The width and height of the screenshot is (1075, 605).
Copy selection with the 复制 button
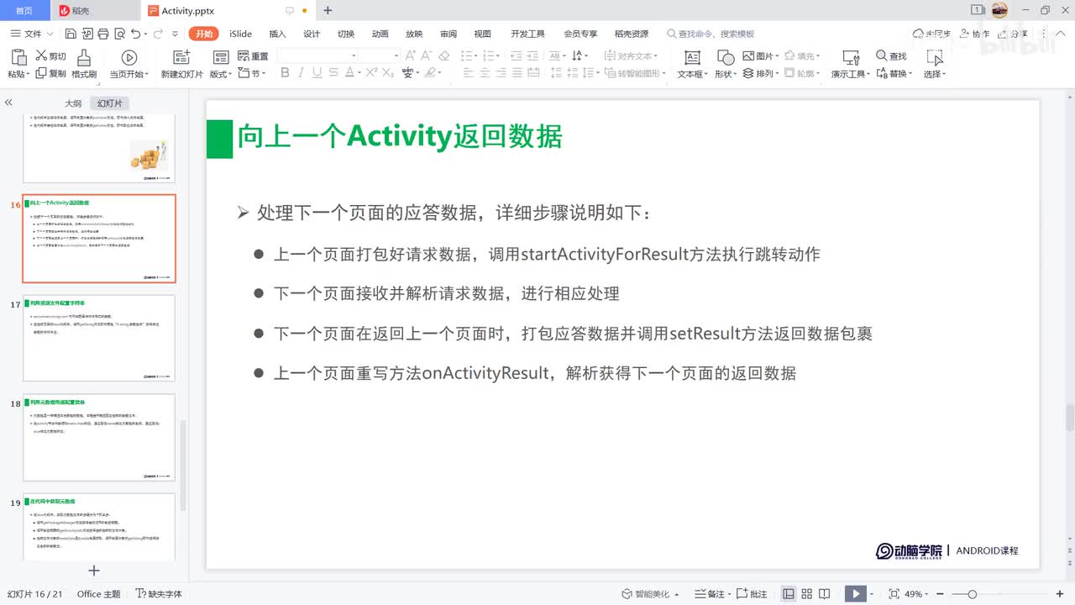[50, 74]
